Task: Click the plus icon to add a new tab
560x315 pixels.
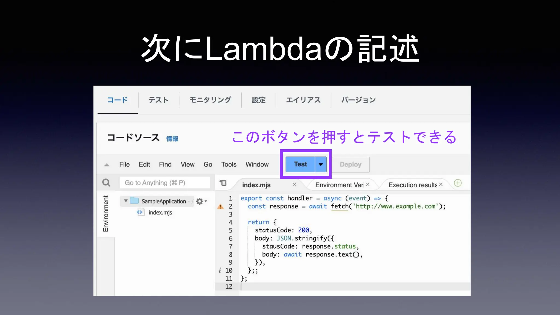Action: [457, 183]
